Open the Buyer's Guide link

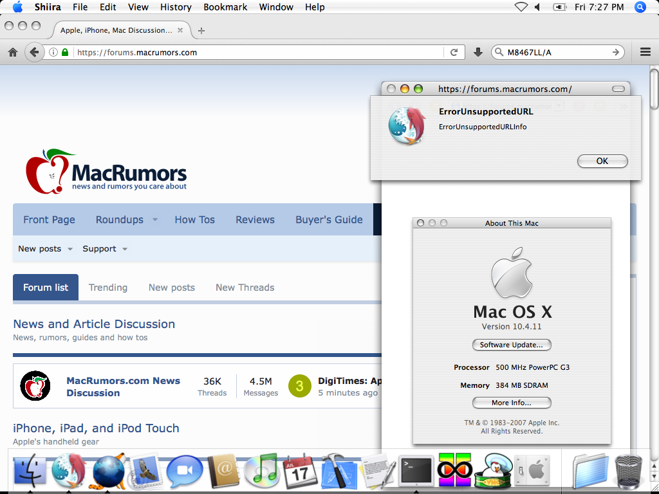(329, 220)
